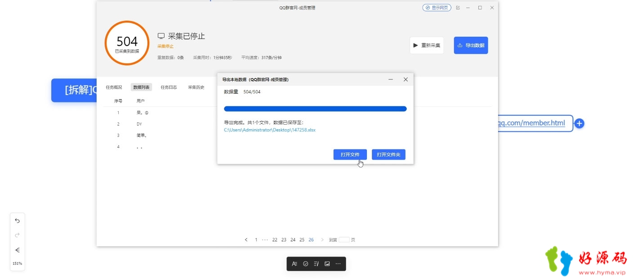This screenshot has width=633, height=279.
Task: Select the blue [拆解] mind map node
Action: (x=74, y=90)
